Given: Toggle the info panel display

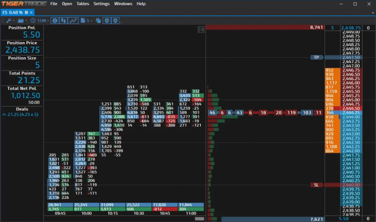Looking at the screenshot, I should [55, 21].
